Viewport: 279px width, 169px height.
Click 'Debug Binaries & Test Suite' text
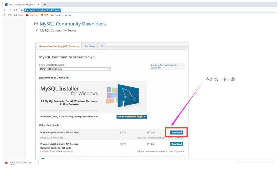56,148
